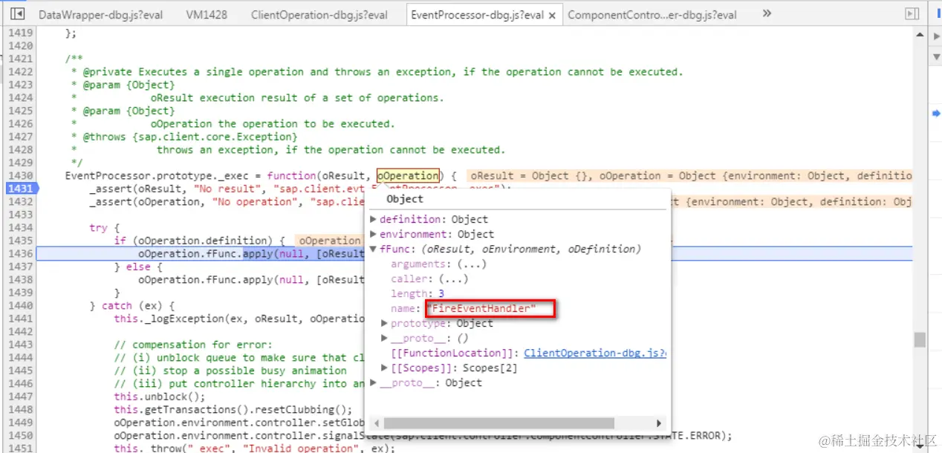The width and height of the screenshot is (942, 453).
Task: Expand the prototype: Object node
Action: tap(385, 323)
